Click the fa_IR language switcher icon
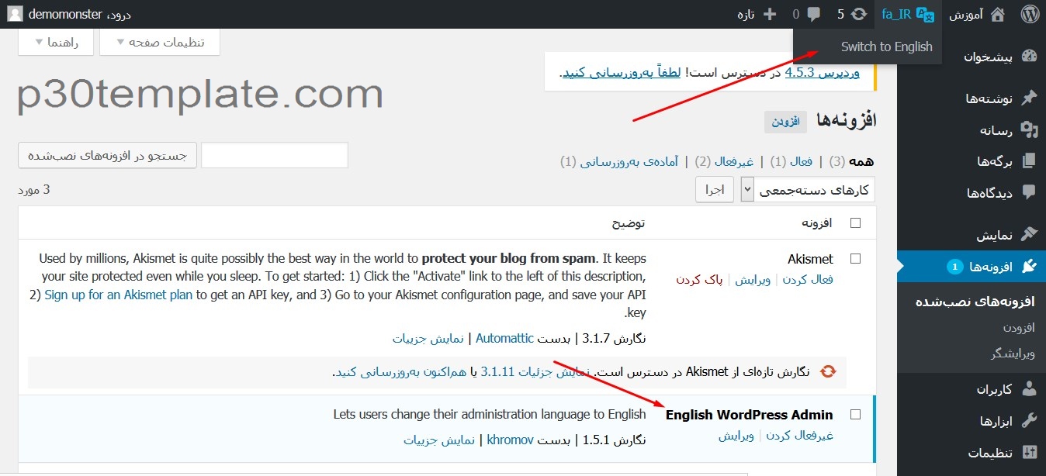The height and width of the screenshot is (476, 1046). point(925,14)
